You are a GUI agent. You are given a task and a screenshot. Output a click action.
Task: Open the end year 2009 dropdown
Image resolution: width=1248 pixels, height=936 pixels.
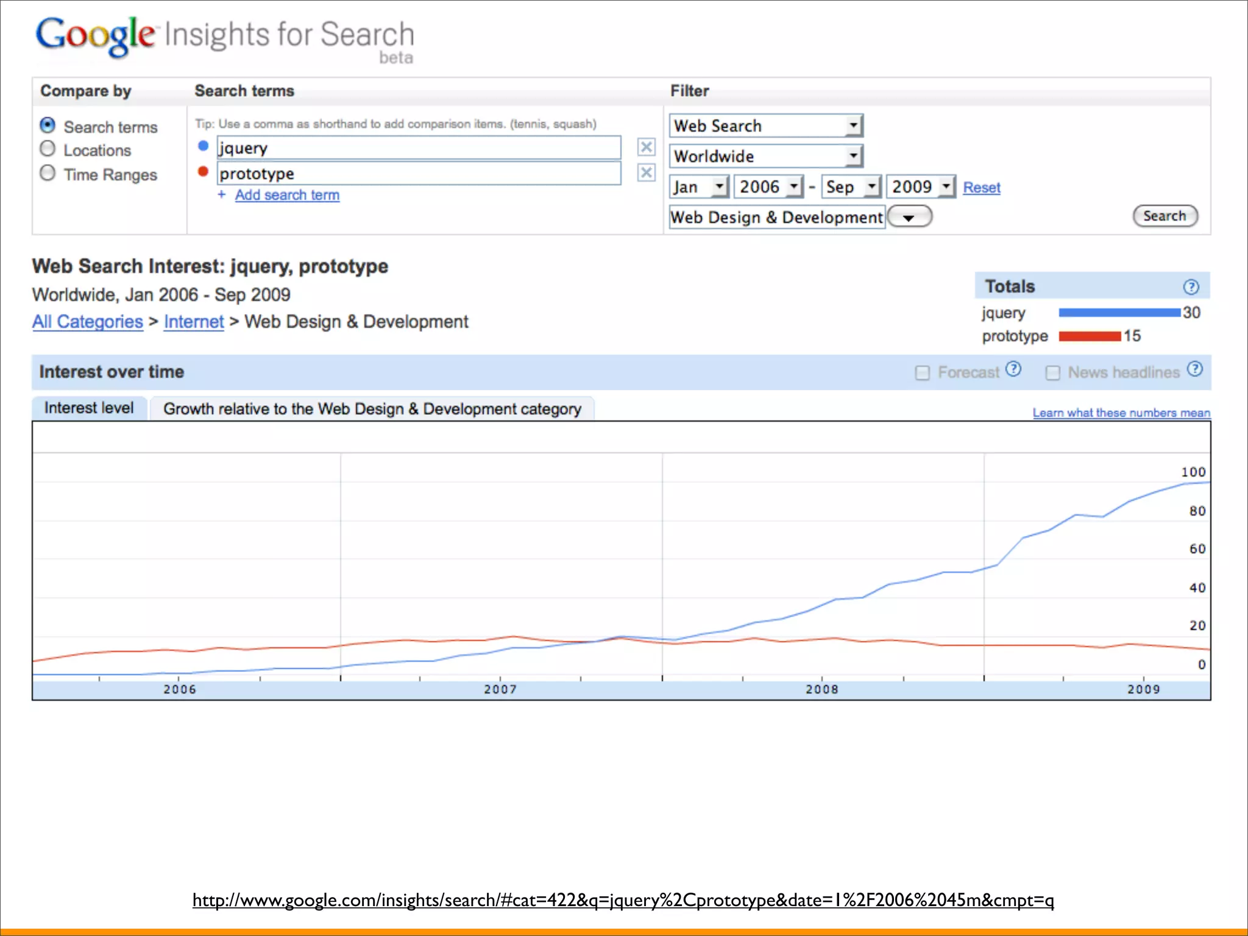point(921,186)
